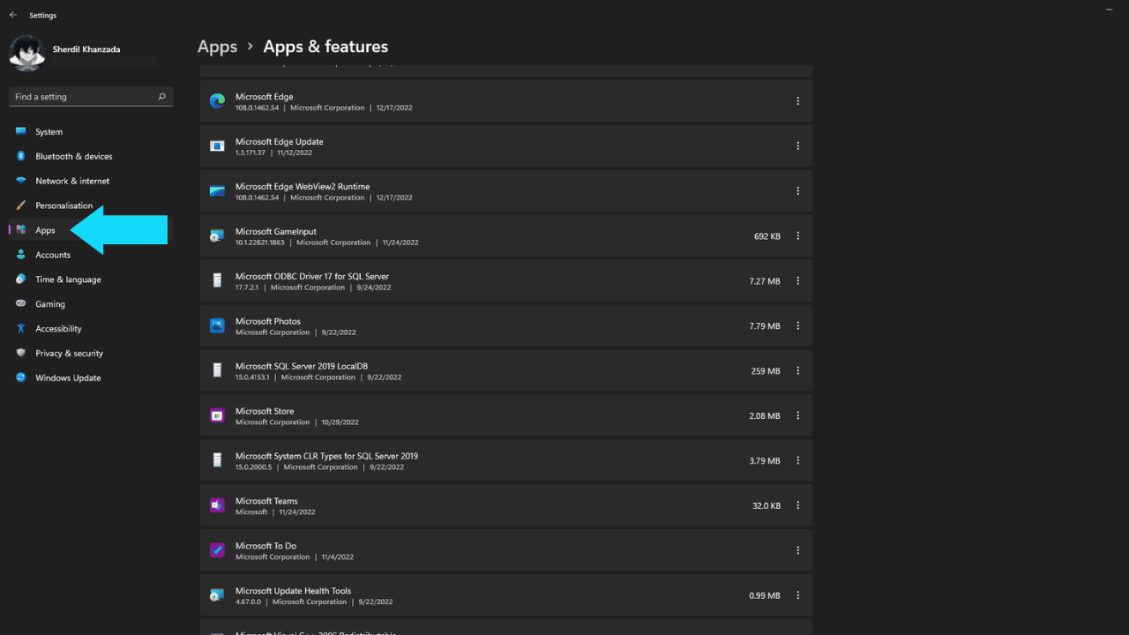Viewport: 1129px width, 635px height.
Task: Open Accounts settings
Action: click(91, 255)
